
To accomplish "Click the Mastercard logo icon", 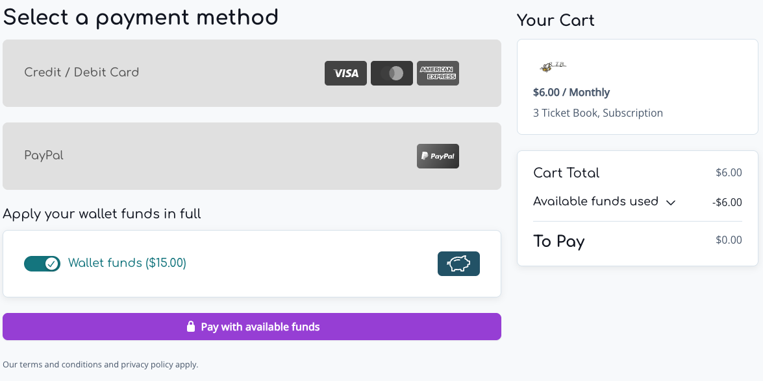I will [392, 73].
